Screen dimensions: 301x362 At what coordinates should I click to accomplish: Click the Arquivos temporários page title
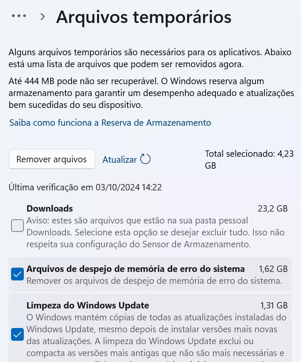pos(144,17)
